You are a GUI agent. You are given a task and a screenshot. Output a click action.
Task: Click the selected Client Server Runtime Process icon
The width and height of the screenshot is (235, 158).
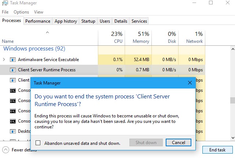point(13,70)
